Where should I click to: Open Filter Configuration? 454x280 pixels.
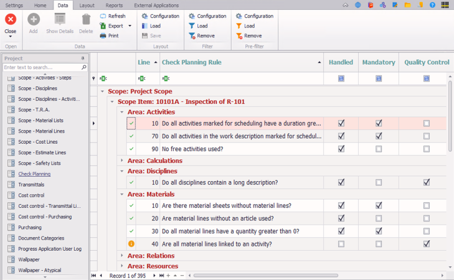pos(207,16)
